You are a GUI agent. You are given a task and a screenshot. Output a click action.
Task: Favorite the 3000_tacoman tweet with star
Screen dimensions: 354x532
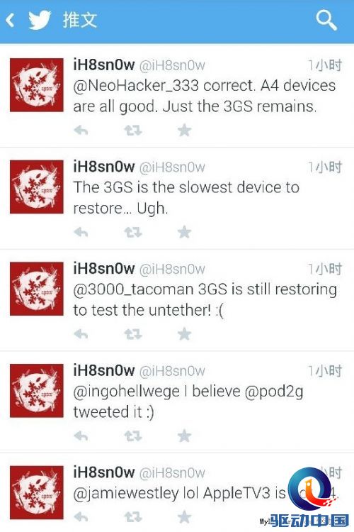184,334
